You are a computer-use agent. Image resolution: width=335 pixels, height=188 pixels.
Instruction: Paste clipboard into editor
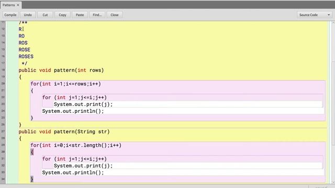pyautogui.click(x=80, y=15)
